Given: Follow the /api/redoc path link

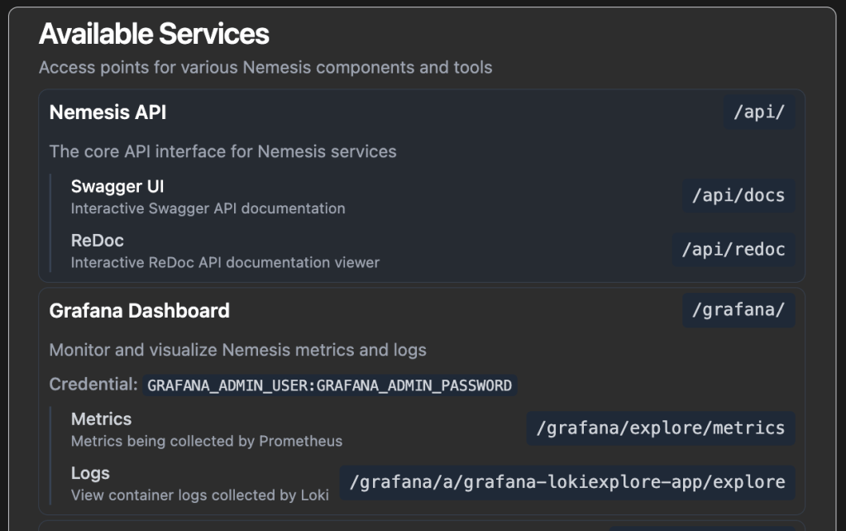Looking at the screenshot, I should [x=733, y=250].
